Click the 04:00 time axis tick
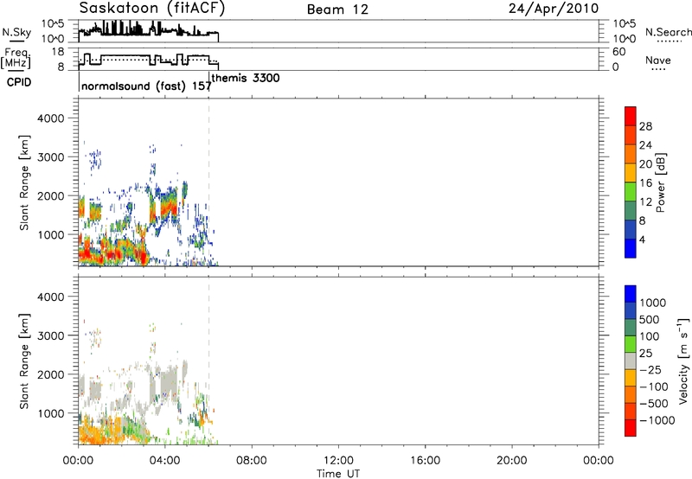This screenshot has width=692, height=479. pos(165,461)
